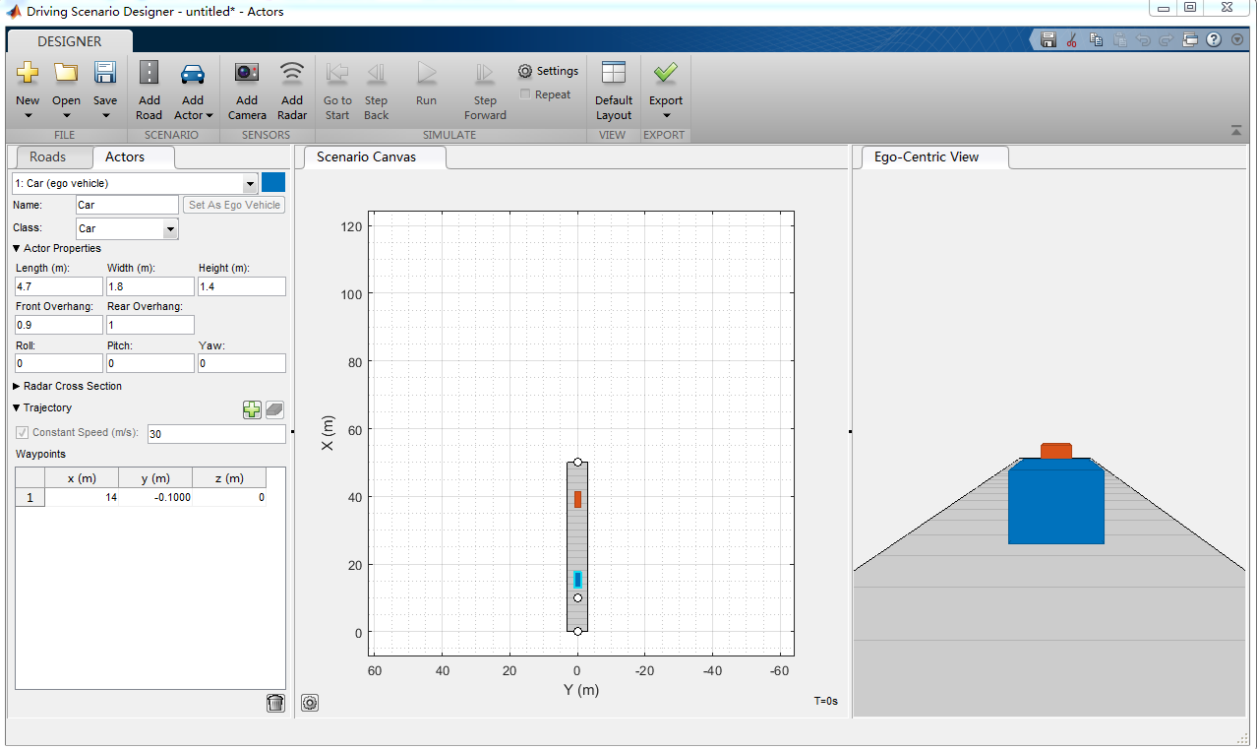Open quick-access bar options dropdown
The image size is (1257, 749).
tap(1236, 39)
